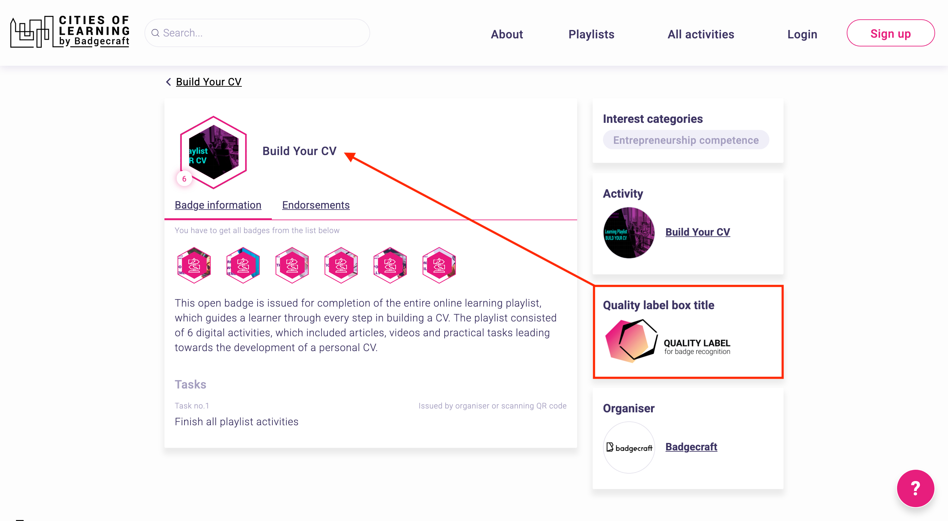
Task: Open the third required badge hexagon
Action: point(292,265)
